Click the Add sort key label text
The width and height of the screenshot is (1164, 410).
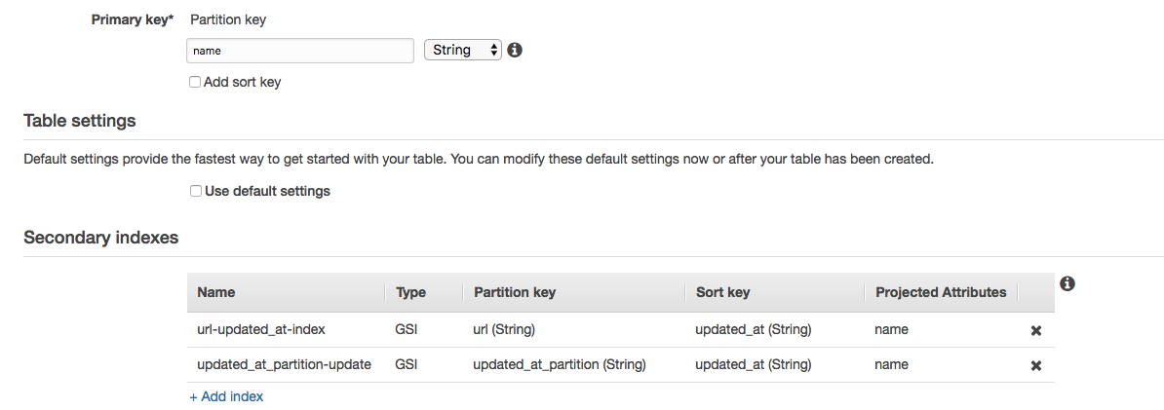(x=242, y=83)
